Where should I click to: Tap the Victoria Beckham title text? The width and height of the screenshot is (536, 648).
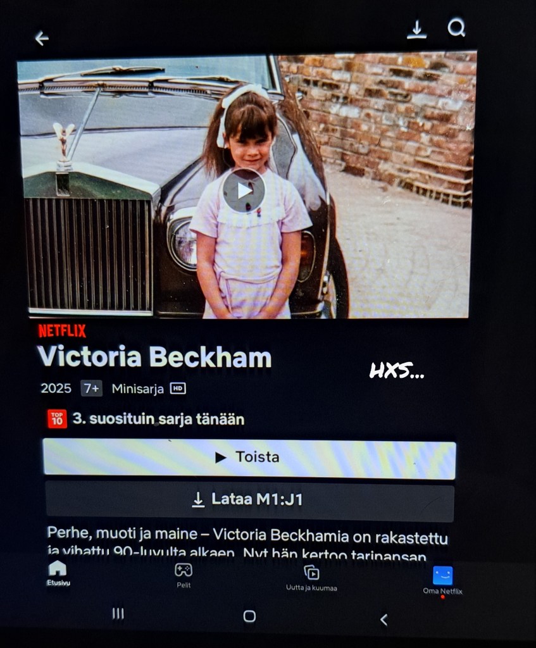pyautogui.click(x=154, y=356)
